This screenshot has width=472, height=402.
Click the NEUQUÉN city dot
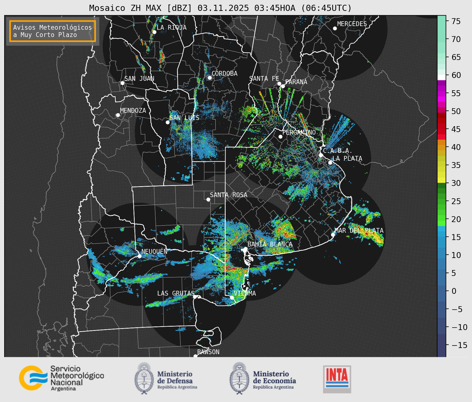(x=139, y=256)
